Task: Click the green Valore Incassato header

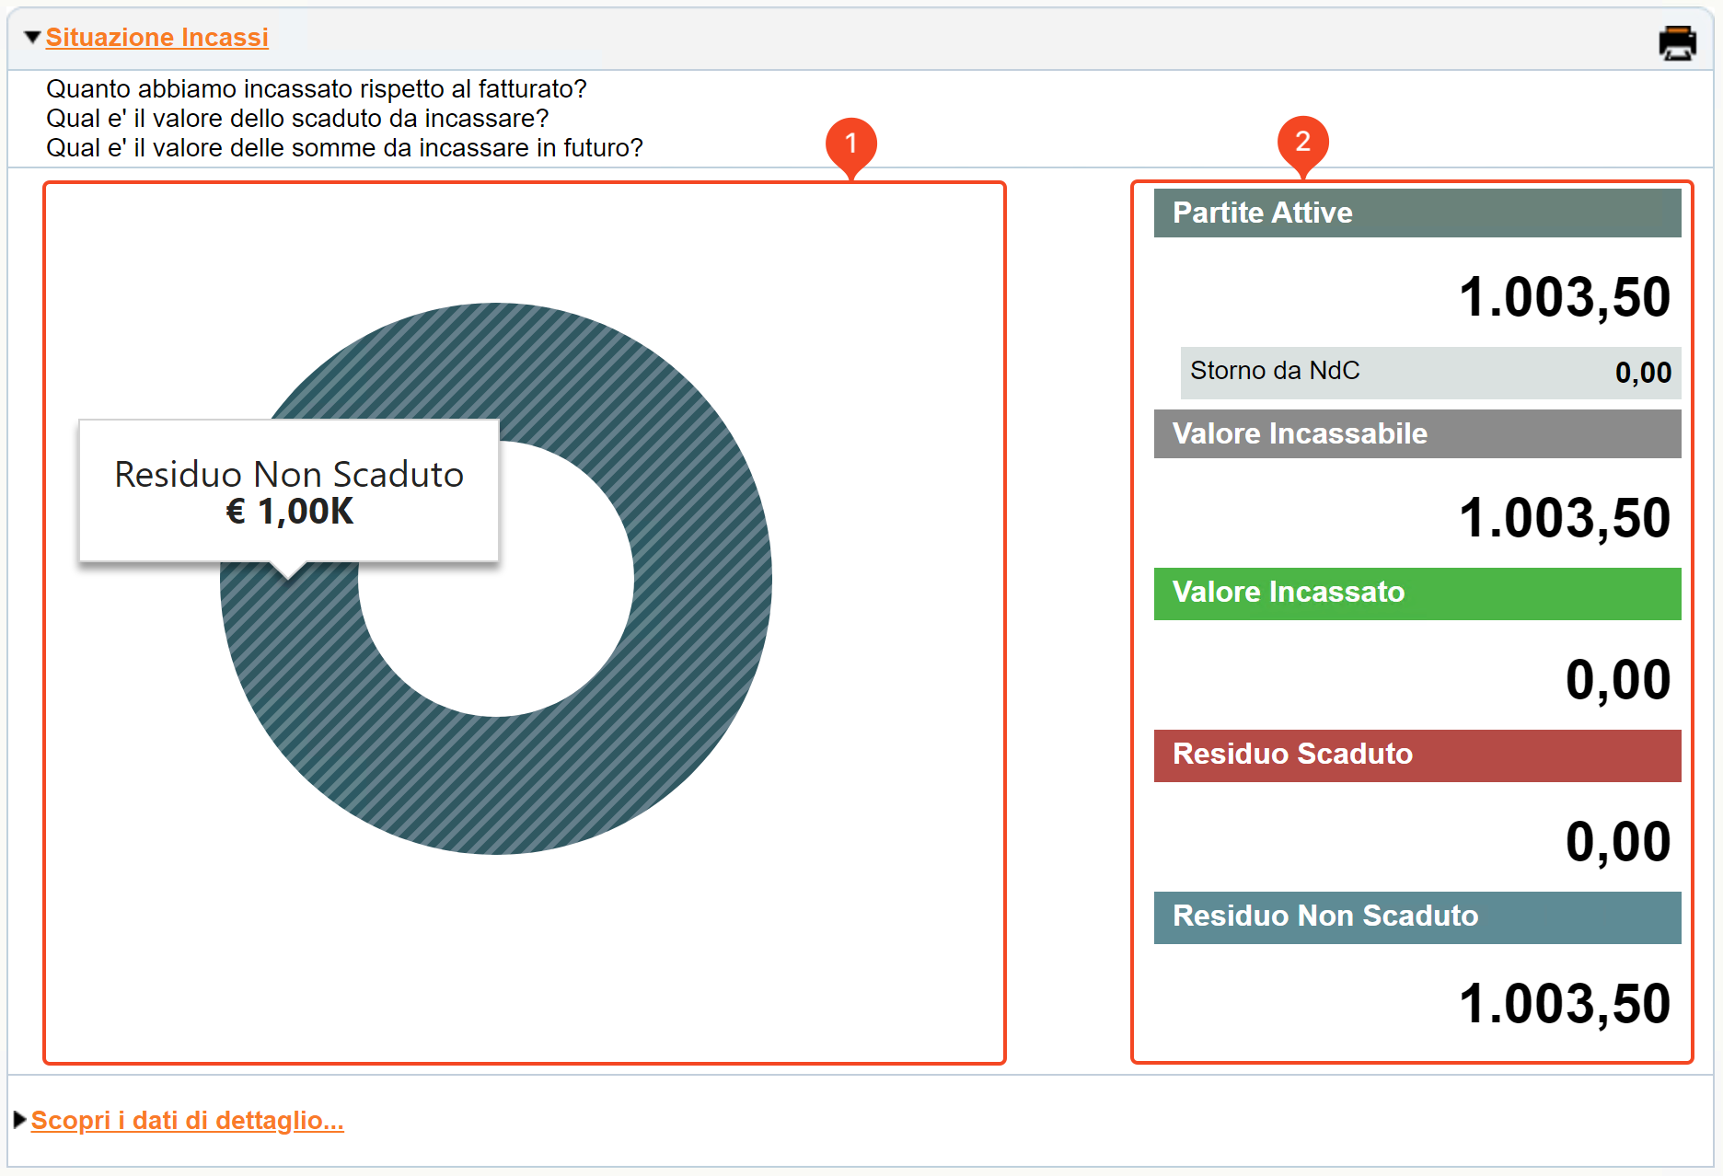Action: click(1417, 594)
